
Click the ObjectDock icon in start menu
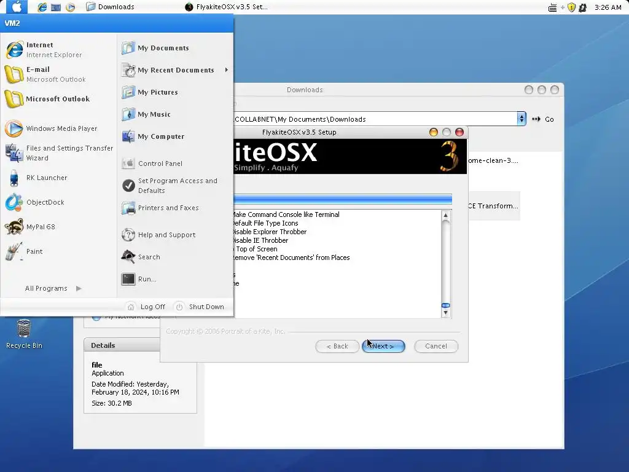tap(14, 202)
